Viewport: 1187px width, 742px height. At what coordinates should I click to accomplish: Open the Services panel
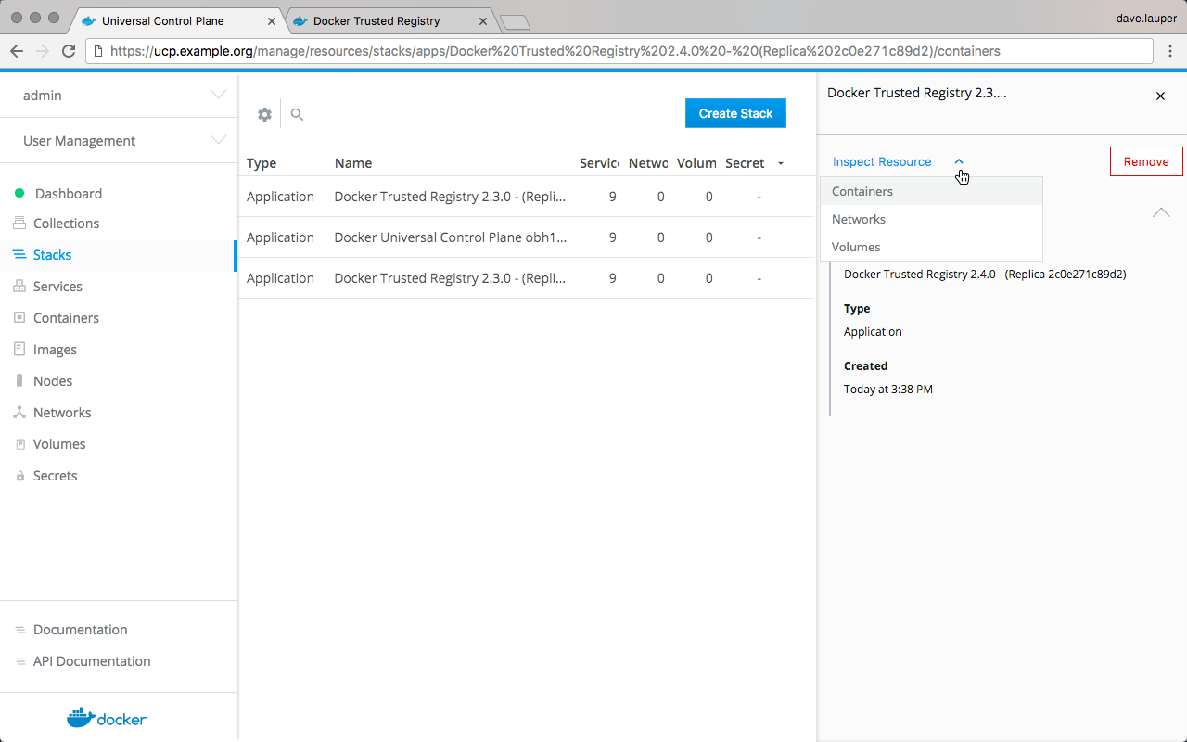58,286
